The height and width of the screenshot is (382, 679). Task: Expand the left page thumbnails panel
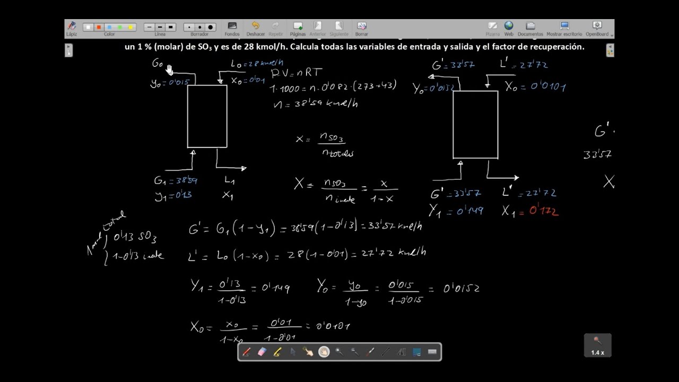69,50
